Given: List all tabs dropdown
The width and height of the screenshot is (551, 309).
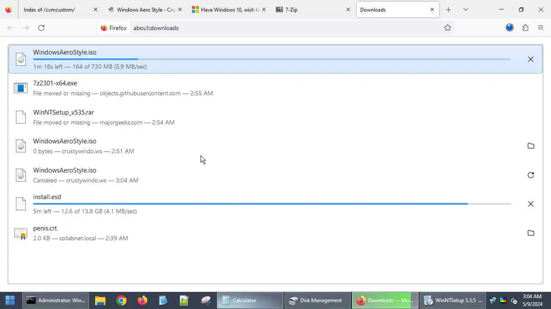Looking at the screenshot, I should tap(466, 9).
